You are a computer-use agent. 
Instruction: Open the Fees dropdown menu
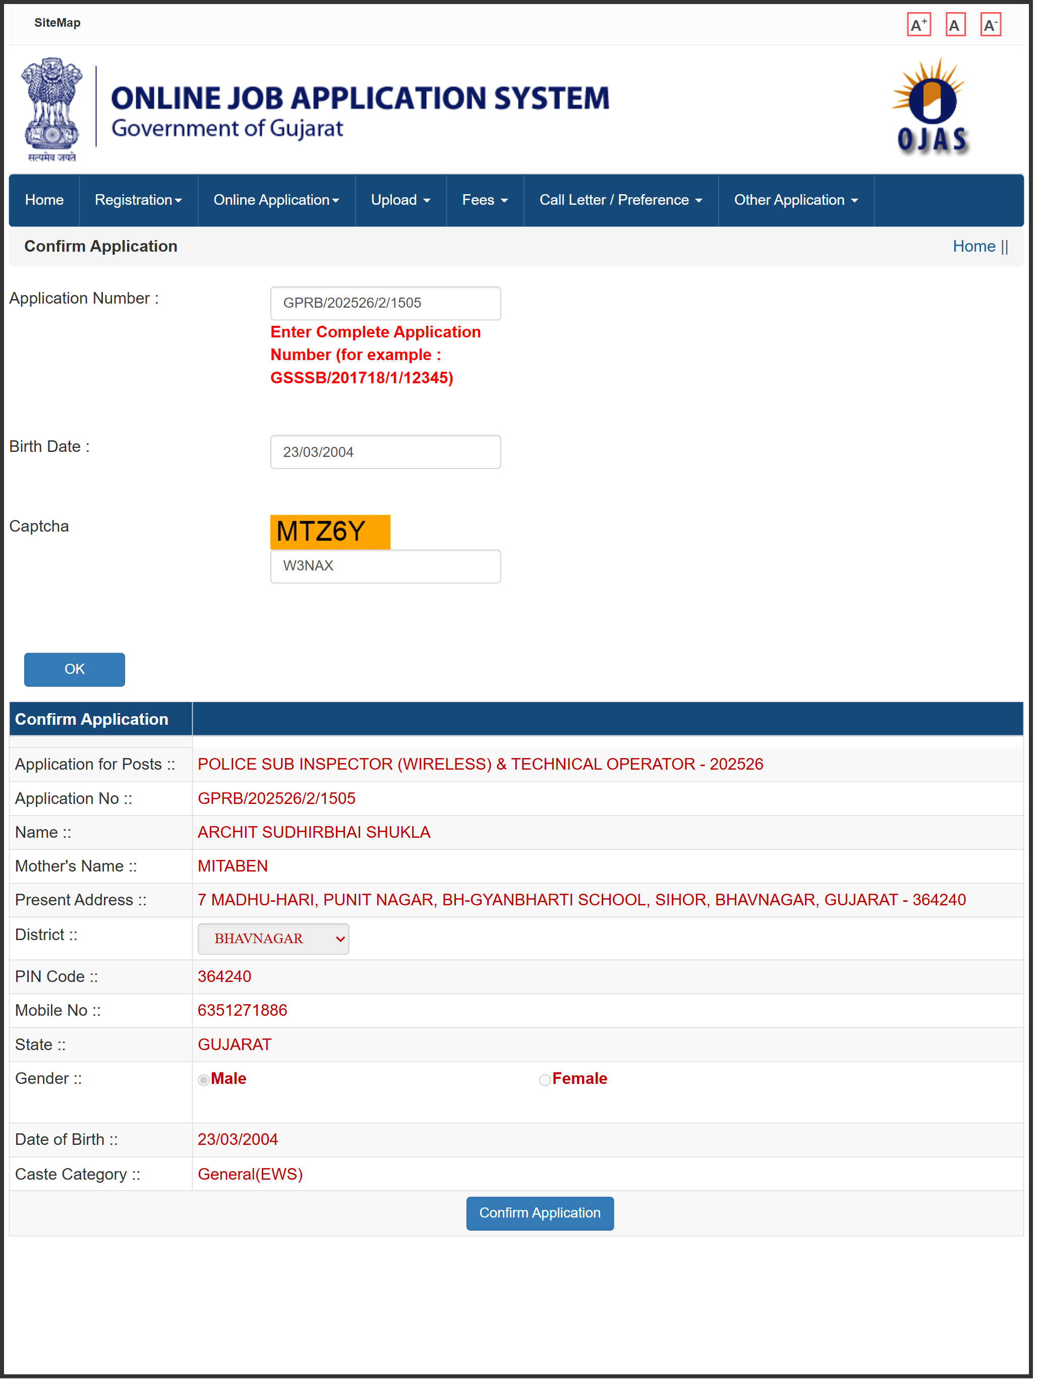[x=484, y=200]
